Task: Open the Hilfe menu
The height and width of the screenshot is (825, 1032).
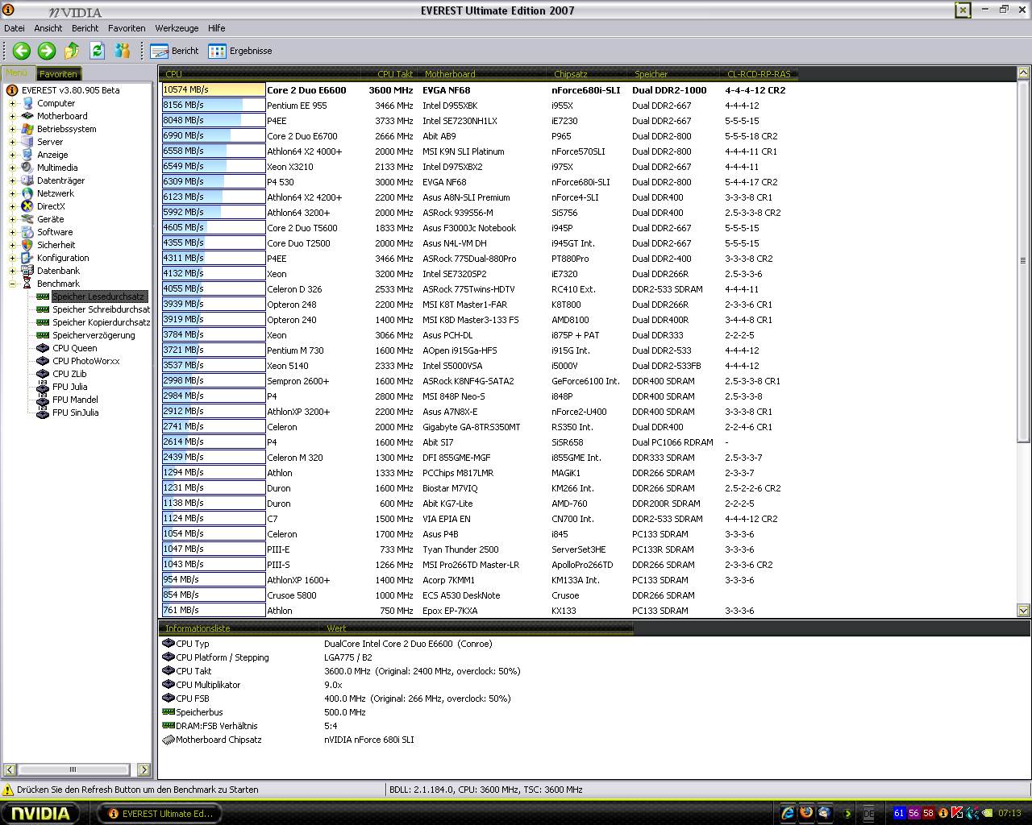Action: click(217, 28)
